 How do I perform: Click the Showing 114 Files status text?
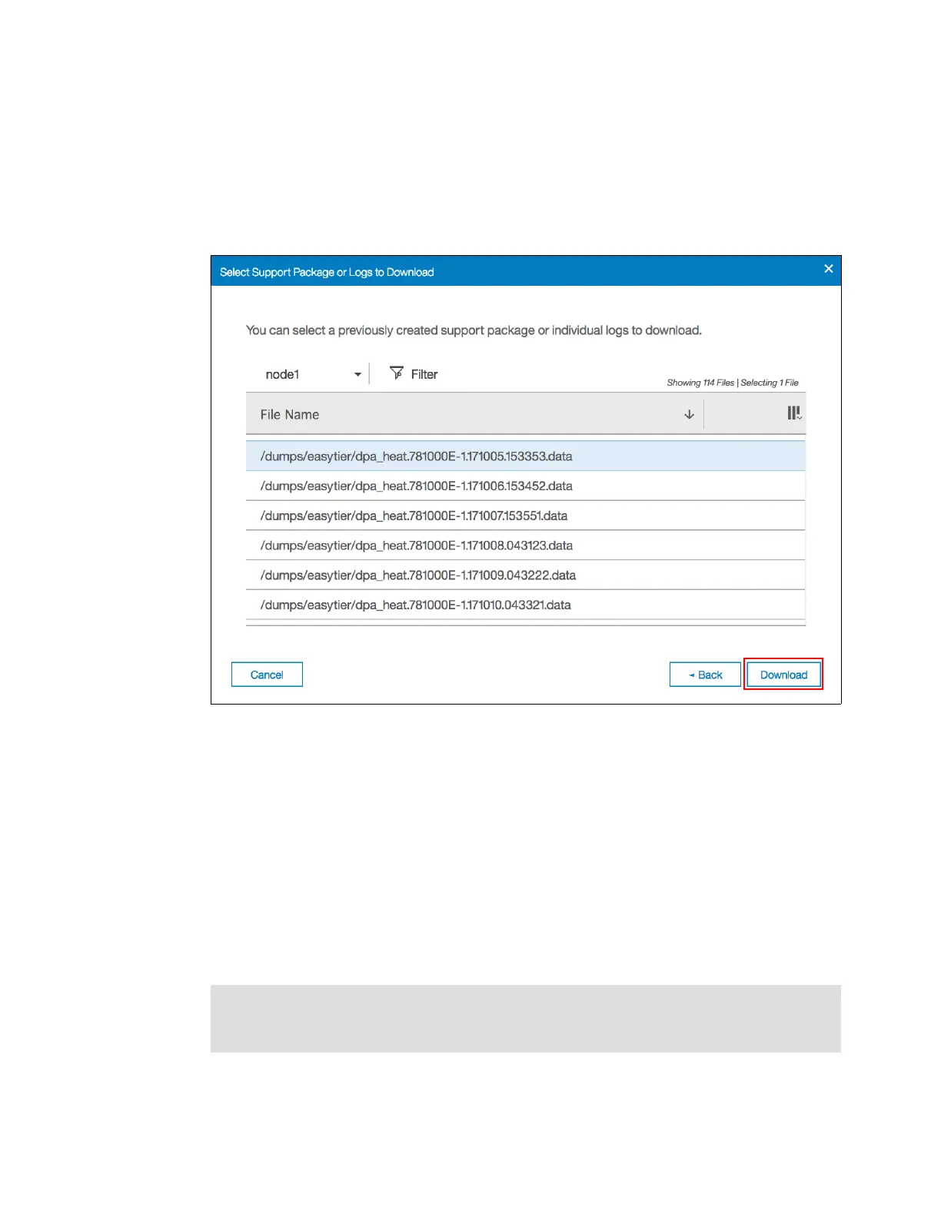coord(700,383)
